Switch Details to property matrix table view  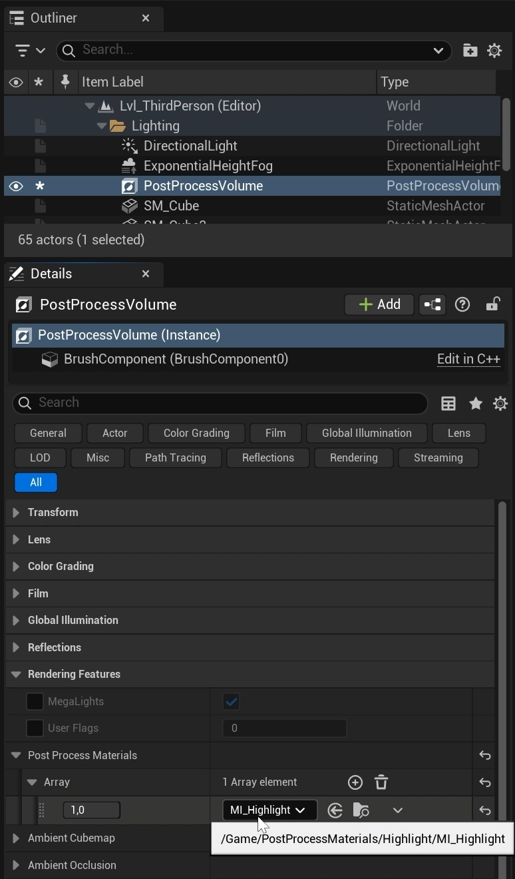[x=448, y=403]
